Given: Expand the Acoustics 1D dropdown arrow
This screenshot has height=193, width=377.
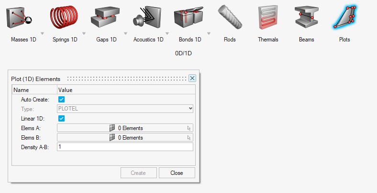Looking at the screenshot, I should (x=167, y=33).
